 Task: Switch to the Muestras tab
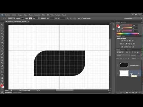123,23
